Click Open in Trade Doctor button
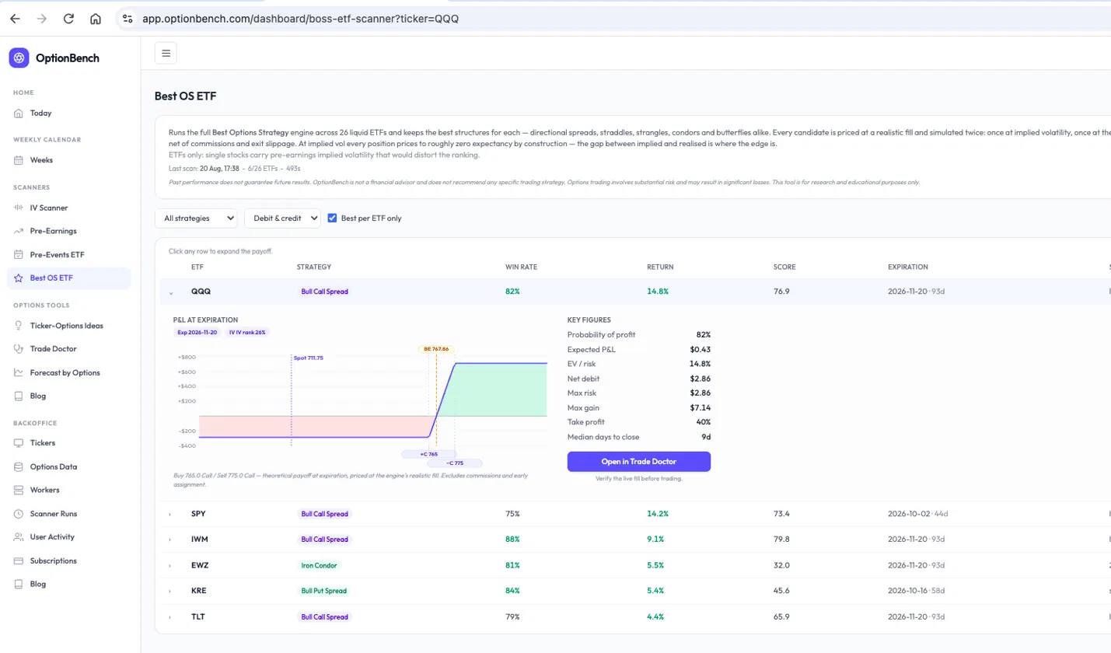The height and width of the screenshot is (653, 1111). [639, 462]
